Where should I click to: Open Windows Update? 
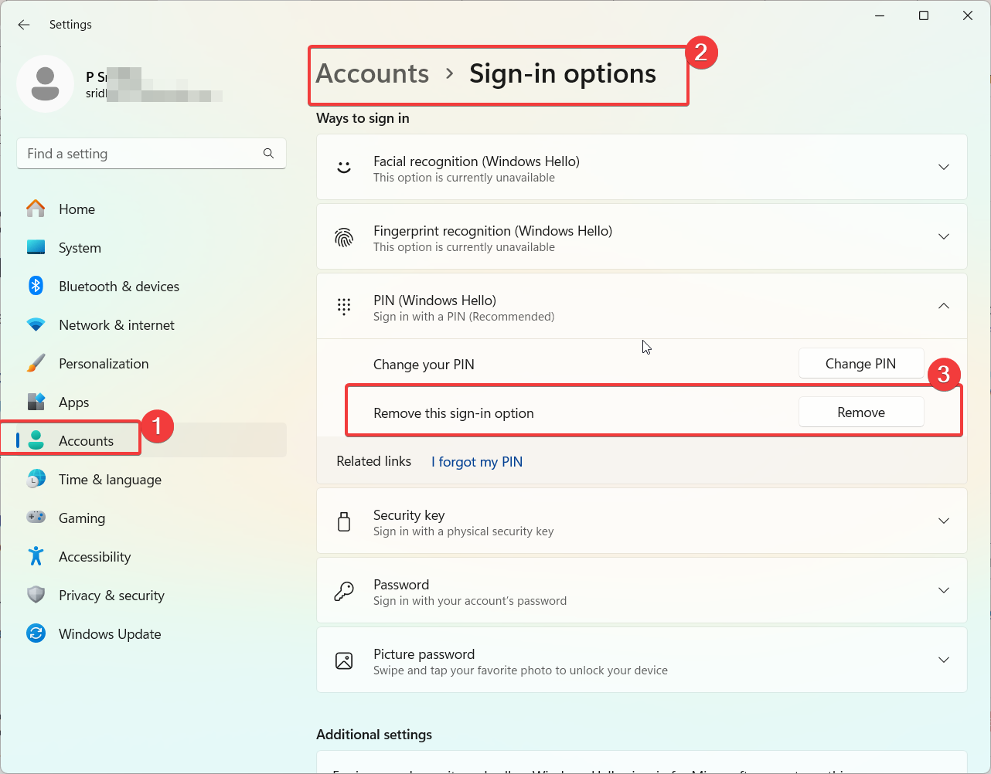(108, 633)
